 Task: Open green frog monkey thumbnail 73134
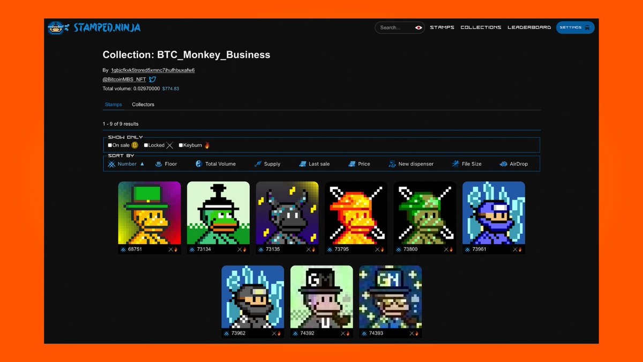[218, 213]
